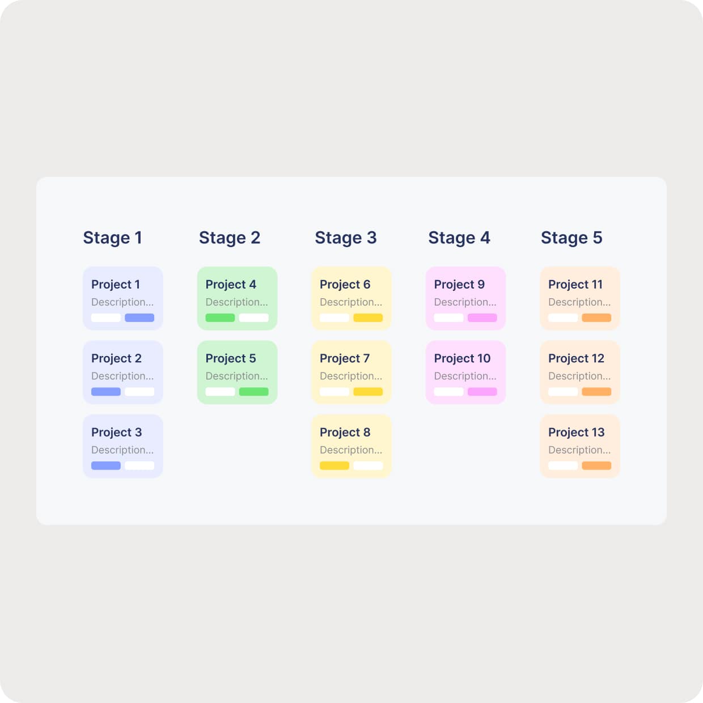The image size is (703, 703).
Task: Click the green tag on Project 5
Action: pos(253,392)
